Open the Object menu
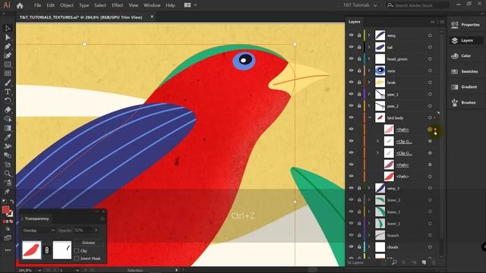Image resolution: width=486 pixels, height=273 pixels. tap(67, 5)
